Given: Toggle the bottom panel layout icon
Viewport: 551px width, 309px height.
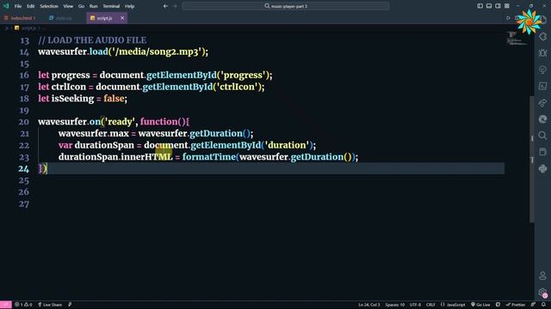Looking at the screenshot, I should [489, 6].
